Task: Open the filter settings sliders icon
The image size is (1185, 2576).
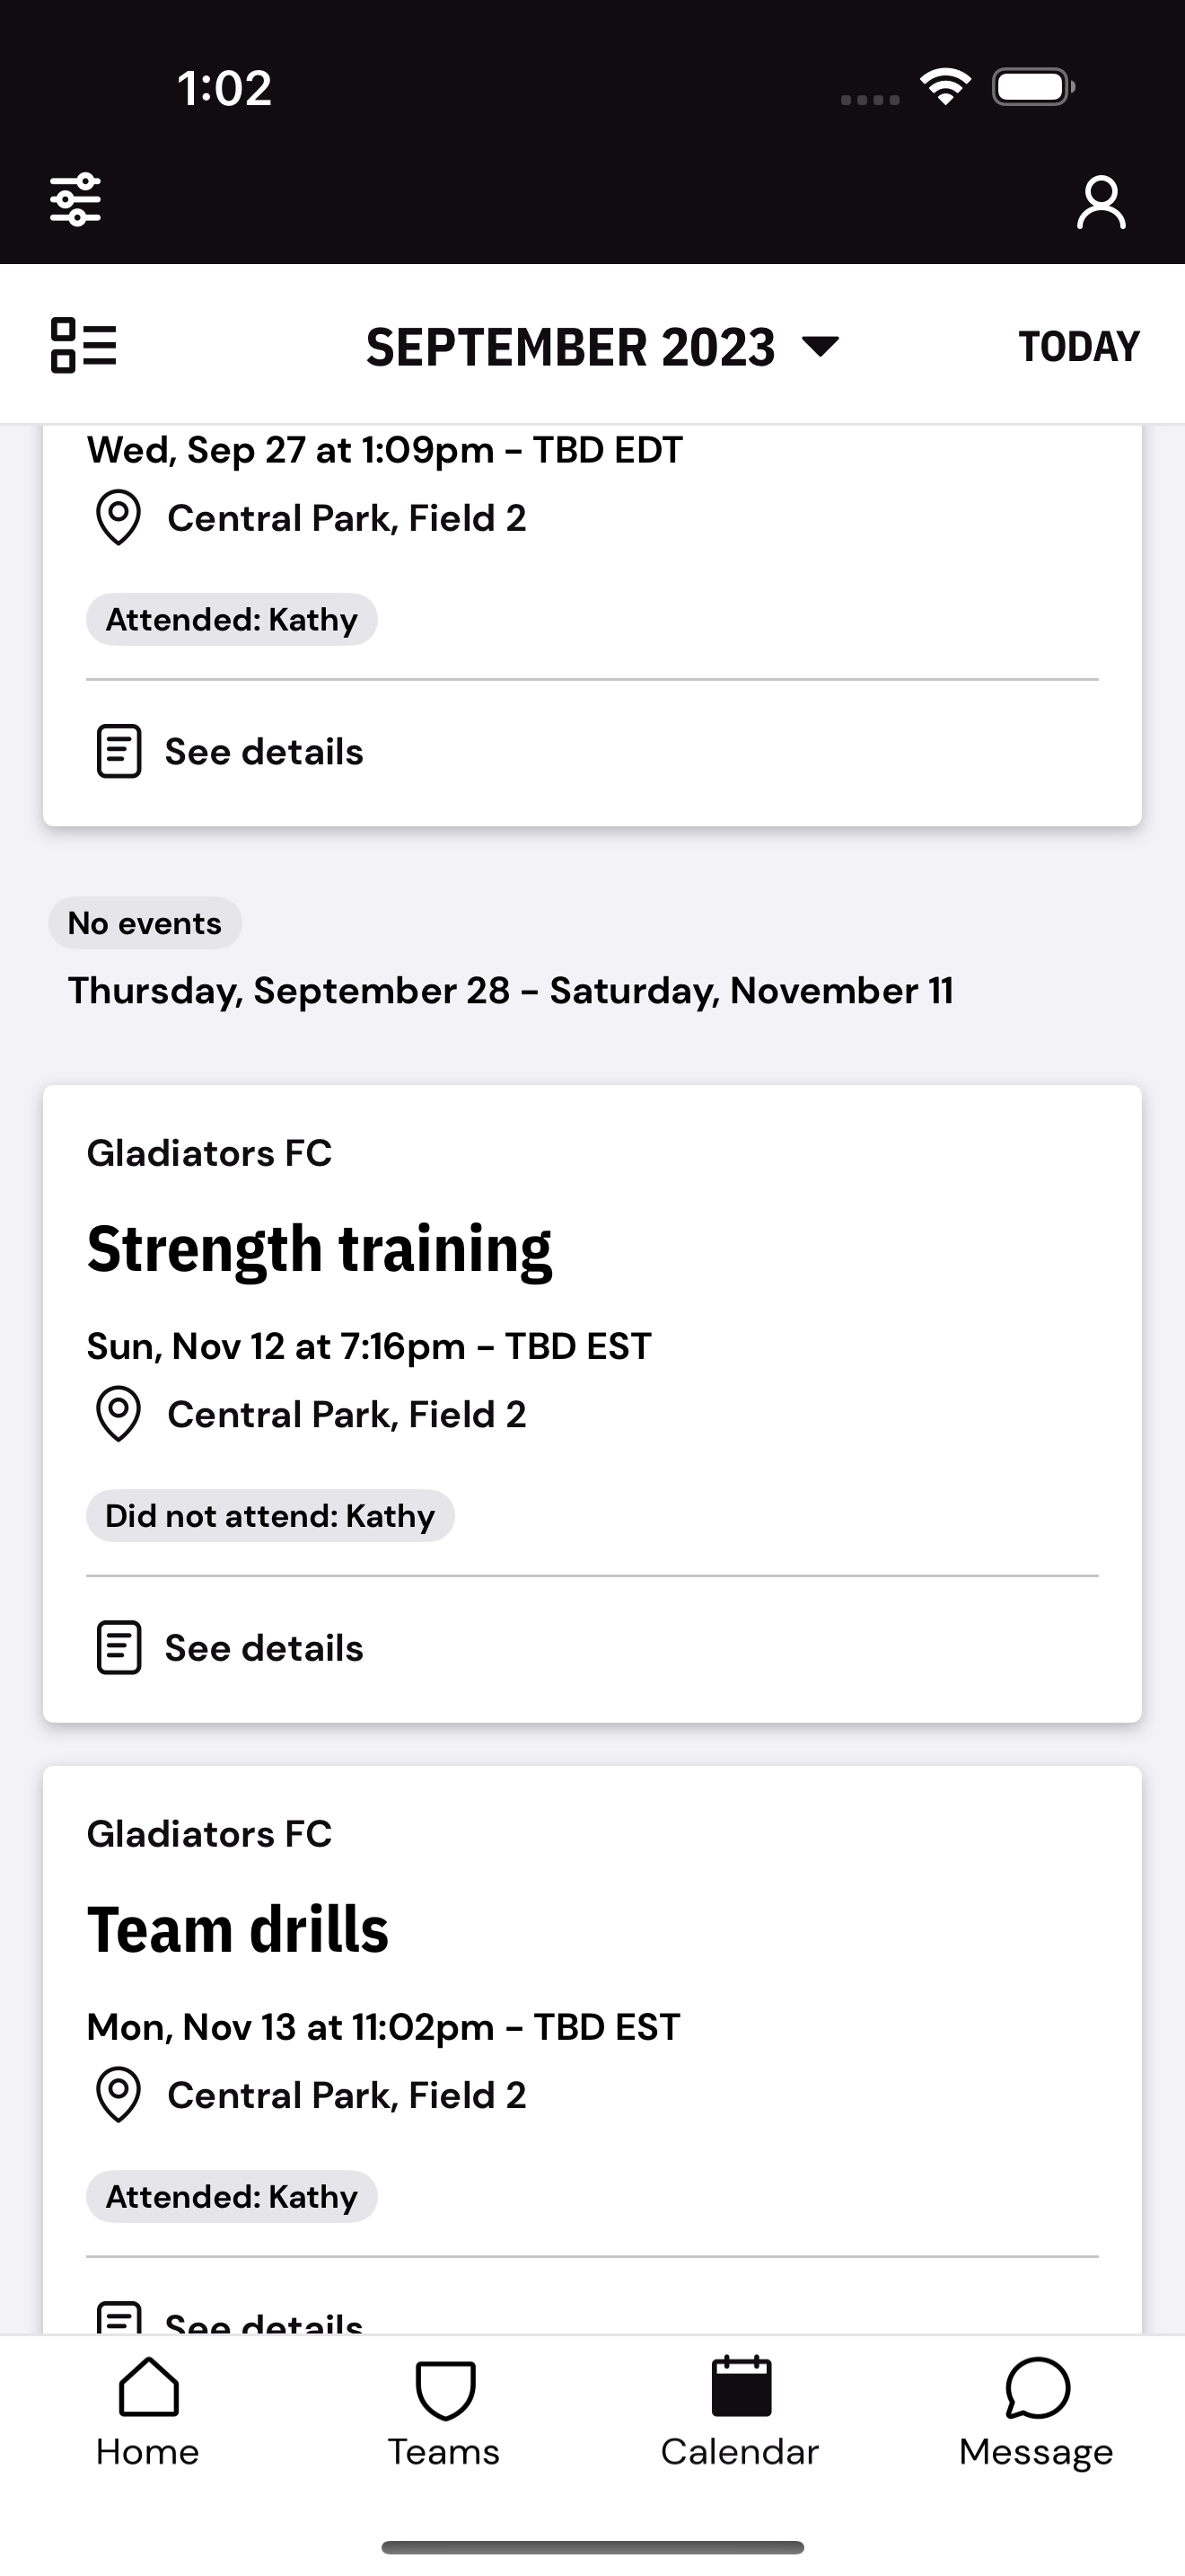Action: coord(76,200)
